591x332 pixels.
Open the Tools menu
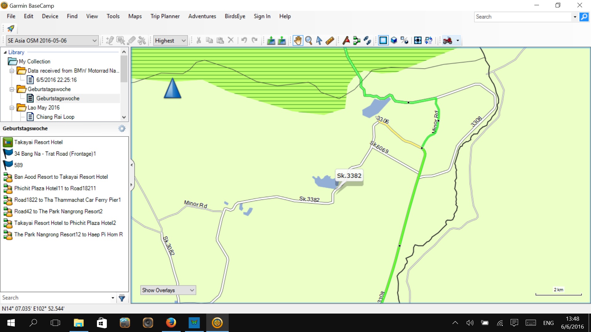[113, 16]
